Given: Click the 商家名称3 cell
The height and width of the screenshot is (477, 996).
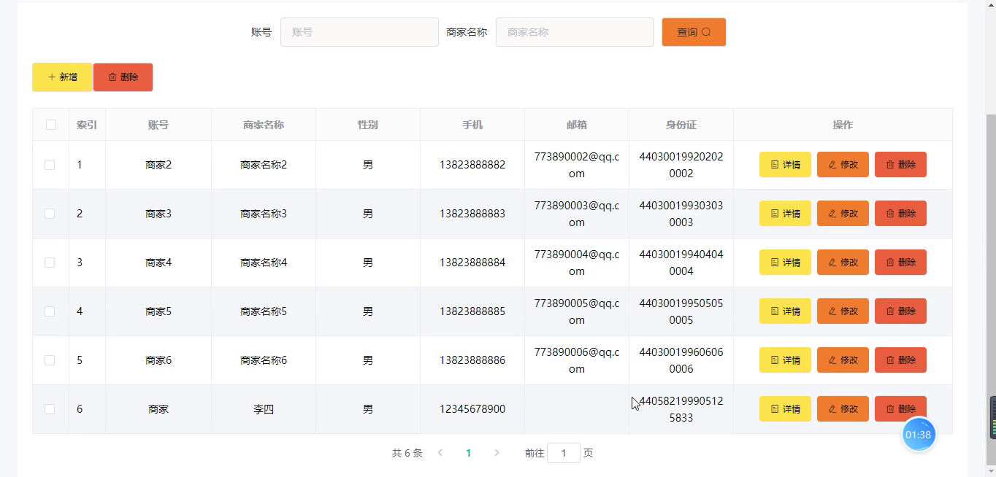Looking at the screenshot, I should coord(264,214).
